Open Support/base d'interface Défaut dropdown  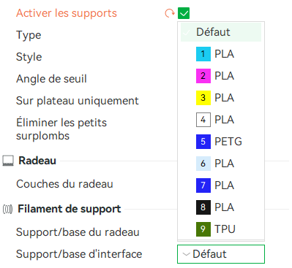tap(221, 254)
